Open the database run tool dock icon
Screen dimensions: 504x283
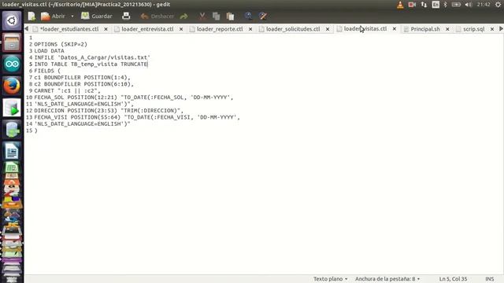(x=12, y=108)
